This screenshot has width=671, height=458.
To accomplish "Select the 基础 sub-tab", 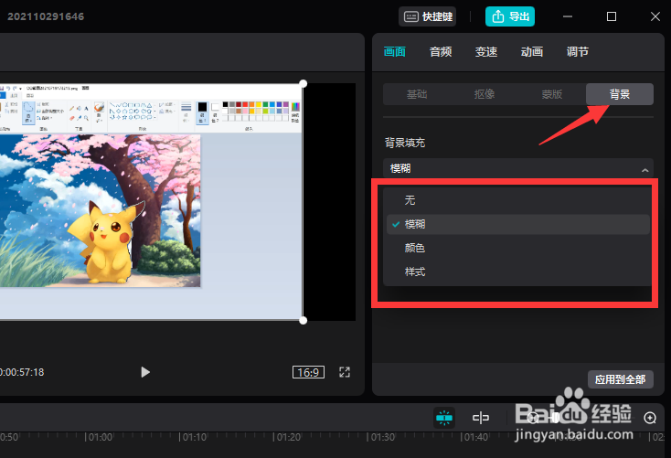I will [x=417, y=94].
